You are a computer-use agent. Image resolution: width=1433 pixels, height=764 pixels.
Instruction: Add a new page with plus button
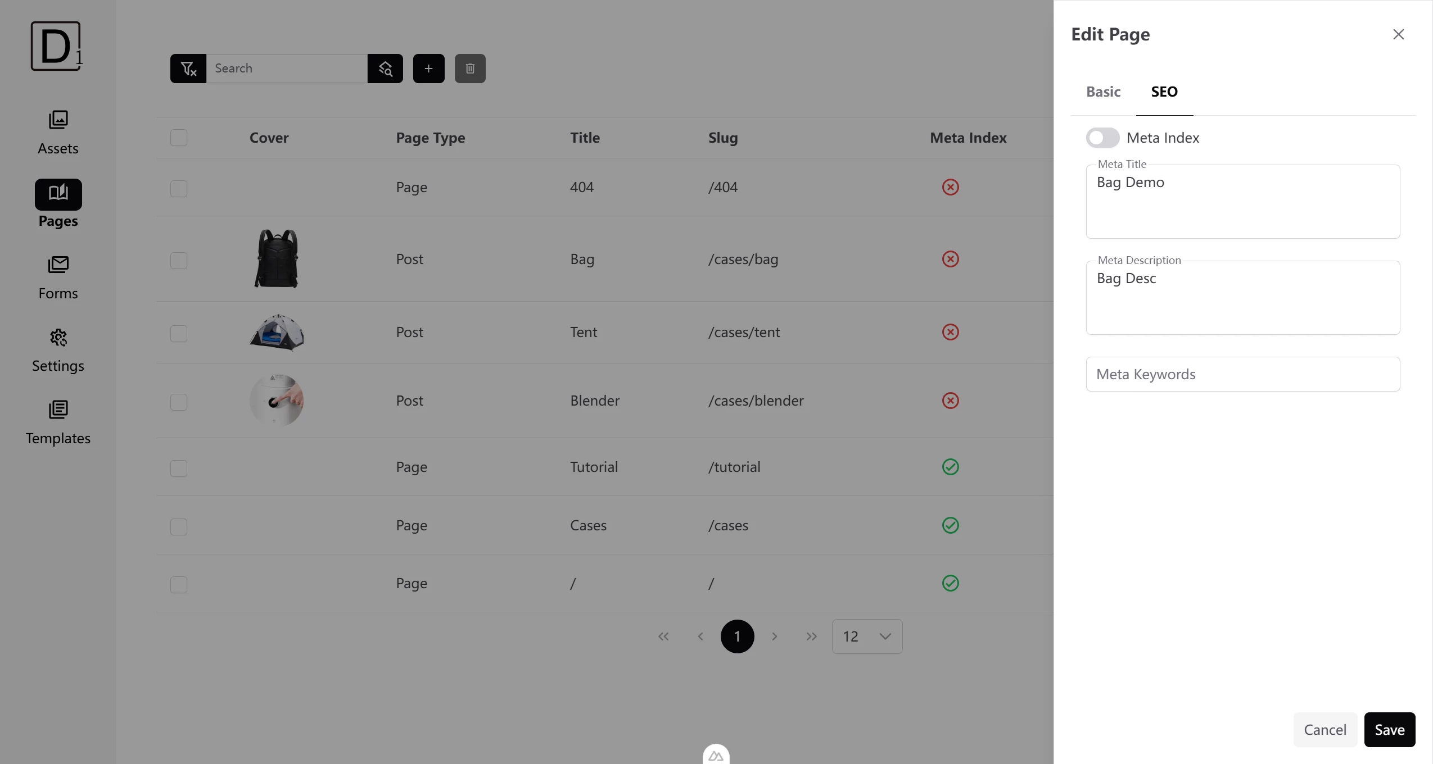429,69
